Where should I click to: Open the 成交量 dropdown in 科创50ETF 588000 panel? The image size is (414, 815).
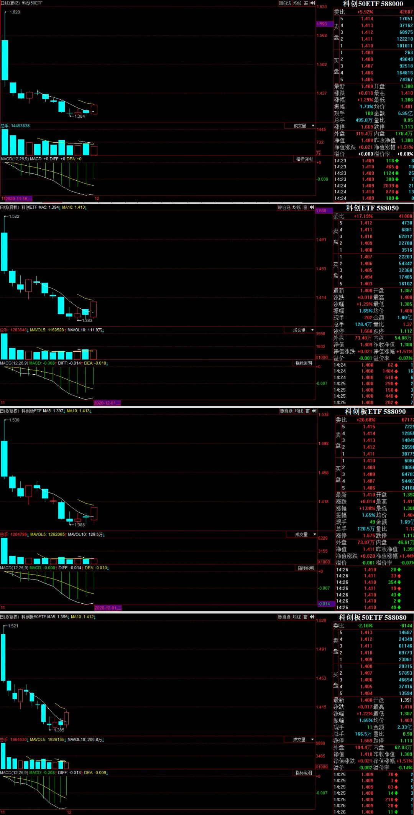300,126
